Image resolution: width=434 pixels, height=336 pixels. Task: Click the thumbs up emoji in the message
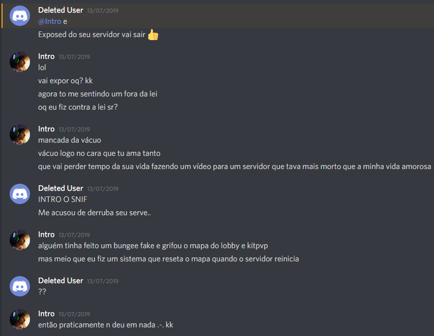tap(153, 35)
